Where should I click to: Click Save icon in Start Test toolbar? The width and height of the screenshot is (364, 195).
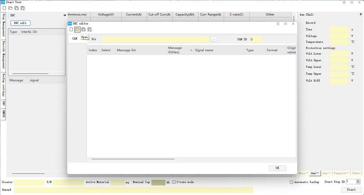(x=16, y=8)
